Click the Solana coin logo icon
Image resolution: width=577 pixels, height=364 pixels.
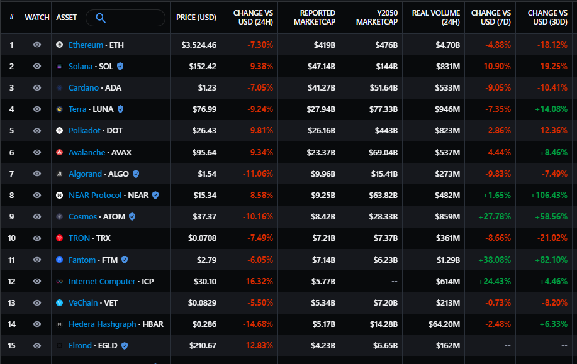59,66
